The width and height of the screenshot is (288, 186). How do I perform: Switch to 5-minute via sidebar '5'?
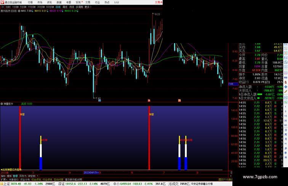coord(286,112)
